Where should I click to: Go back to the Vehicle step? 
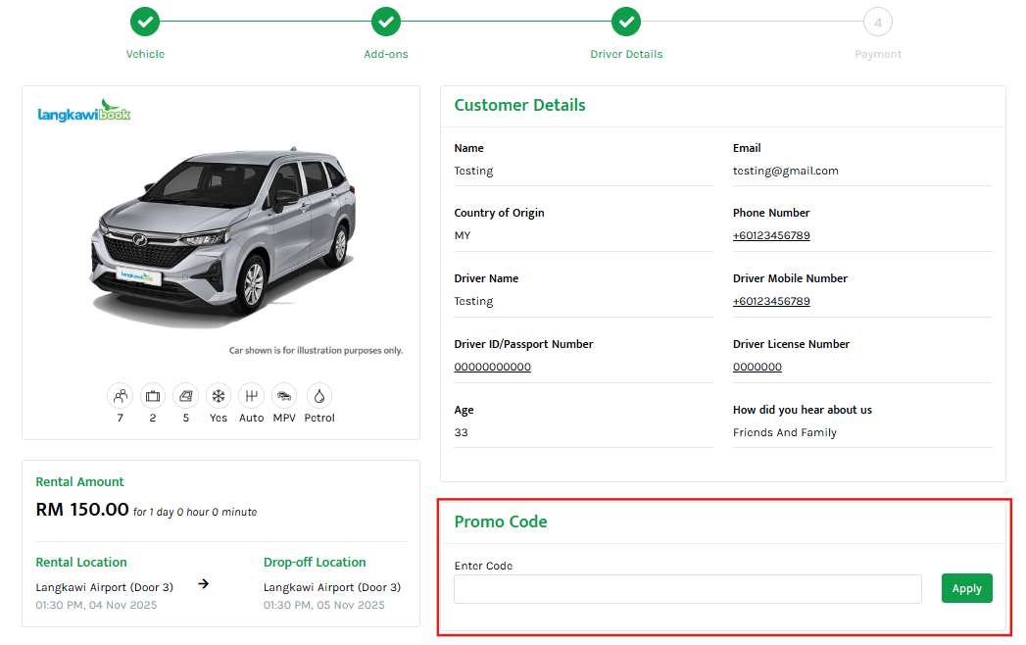coord(145,22)
